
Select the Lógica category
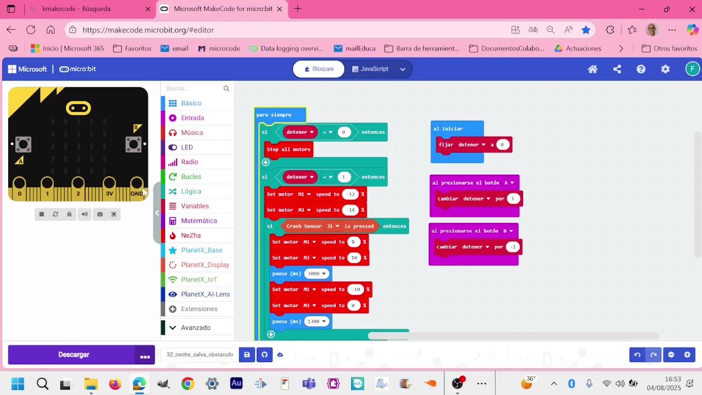197,191
